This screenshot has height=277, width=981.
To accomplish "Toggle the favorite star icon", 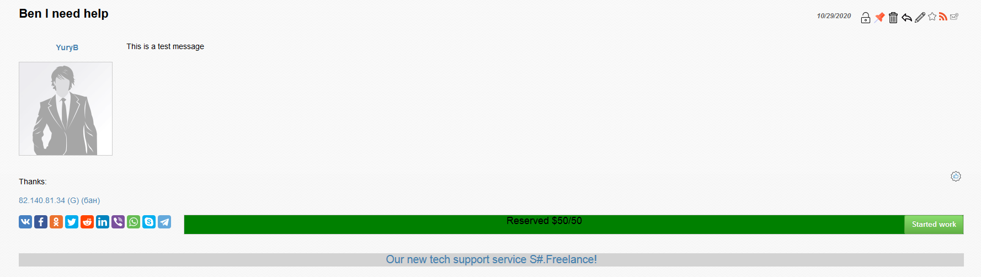I will [932, 17].
